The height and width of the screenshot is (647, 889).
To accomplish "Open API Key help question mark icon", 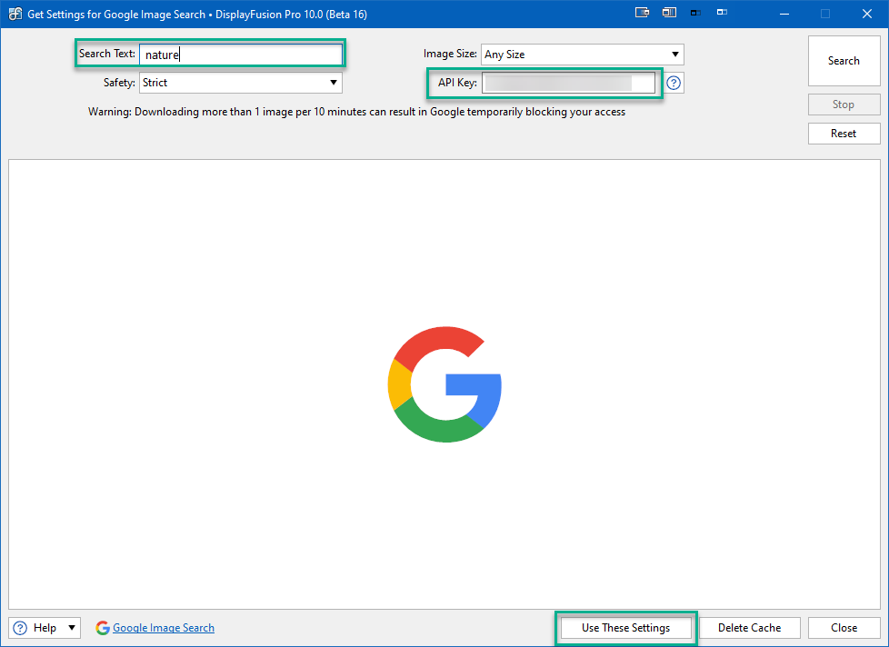I will 673,83.
